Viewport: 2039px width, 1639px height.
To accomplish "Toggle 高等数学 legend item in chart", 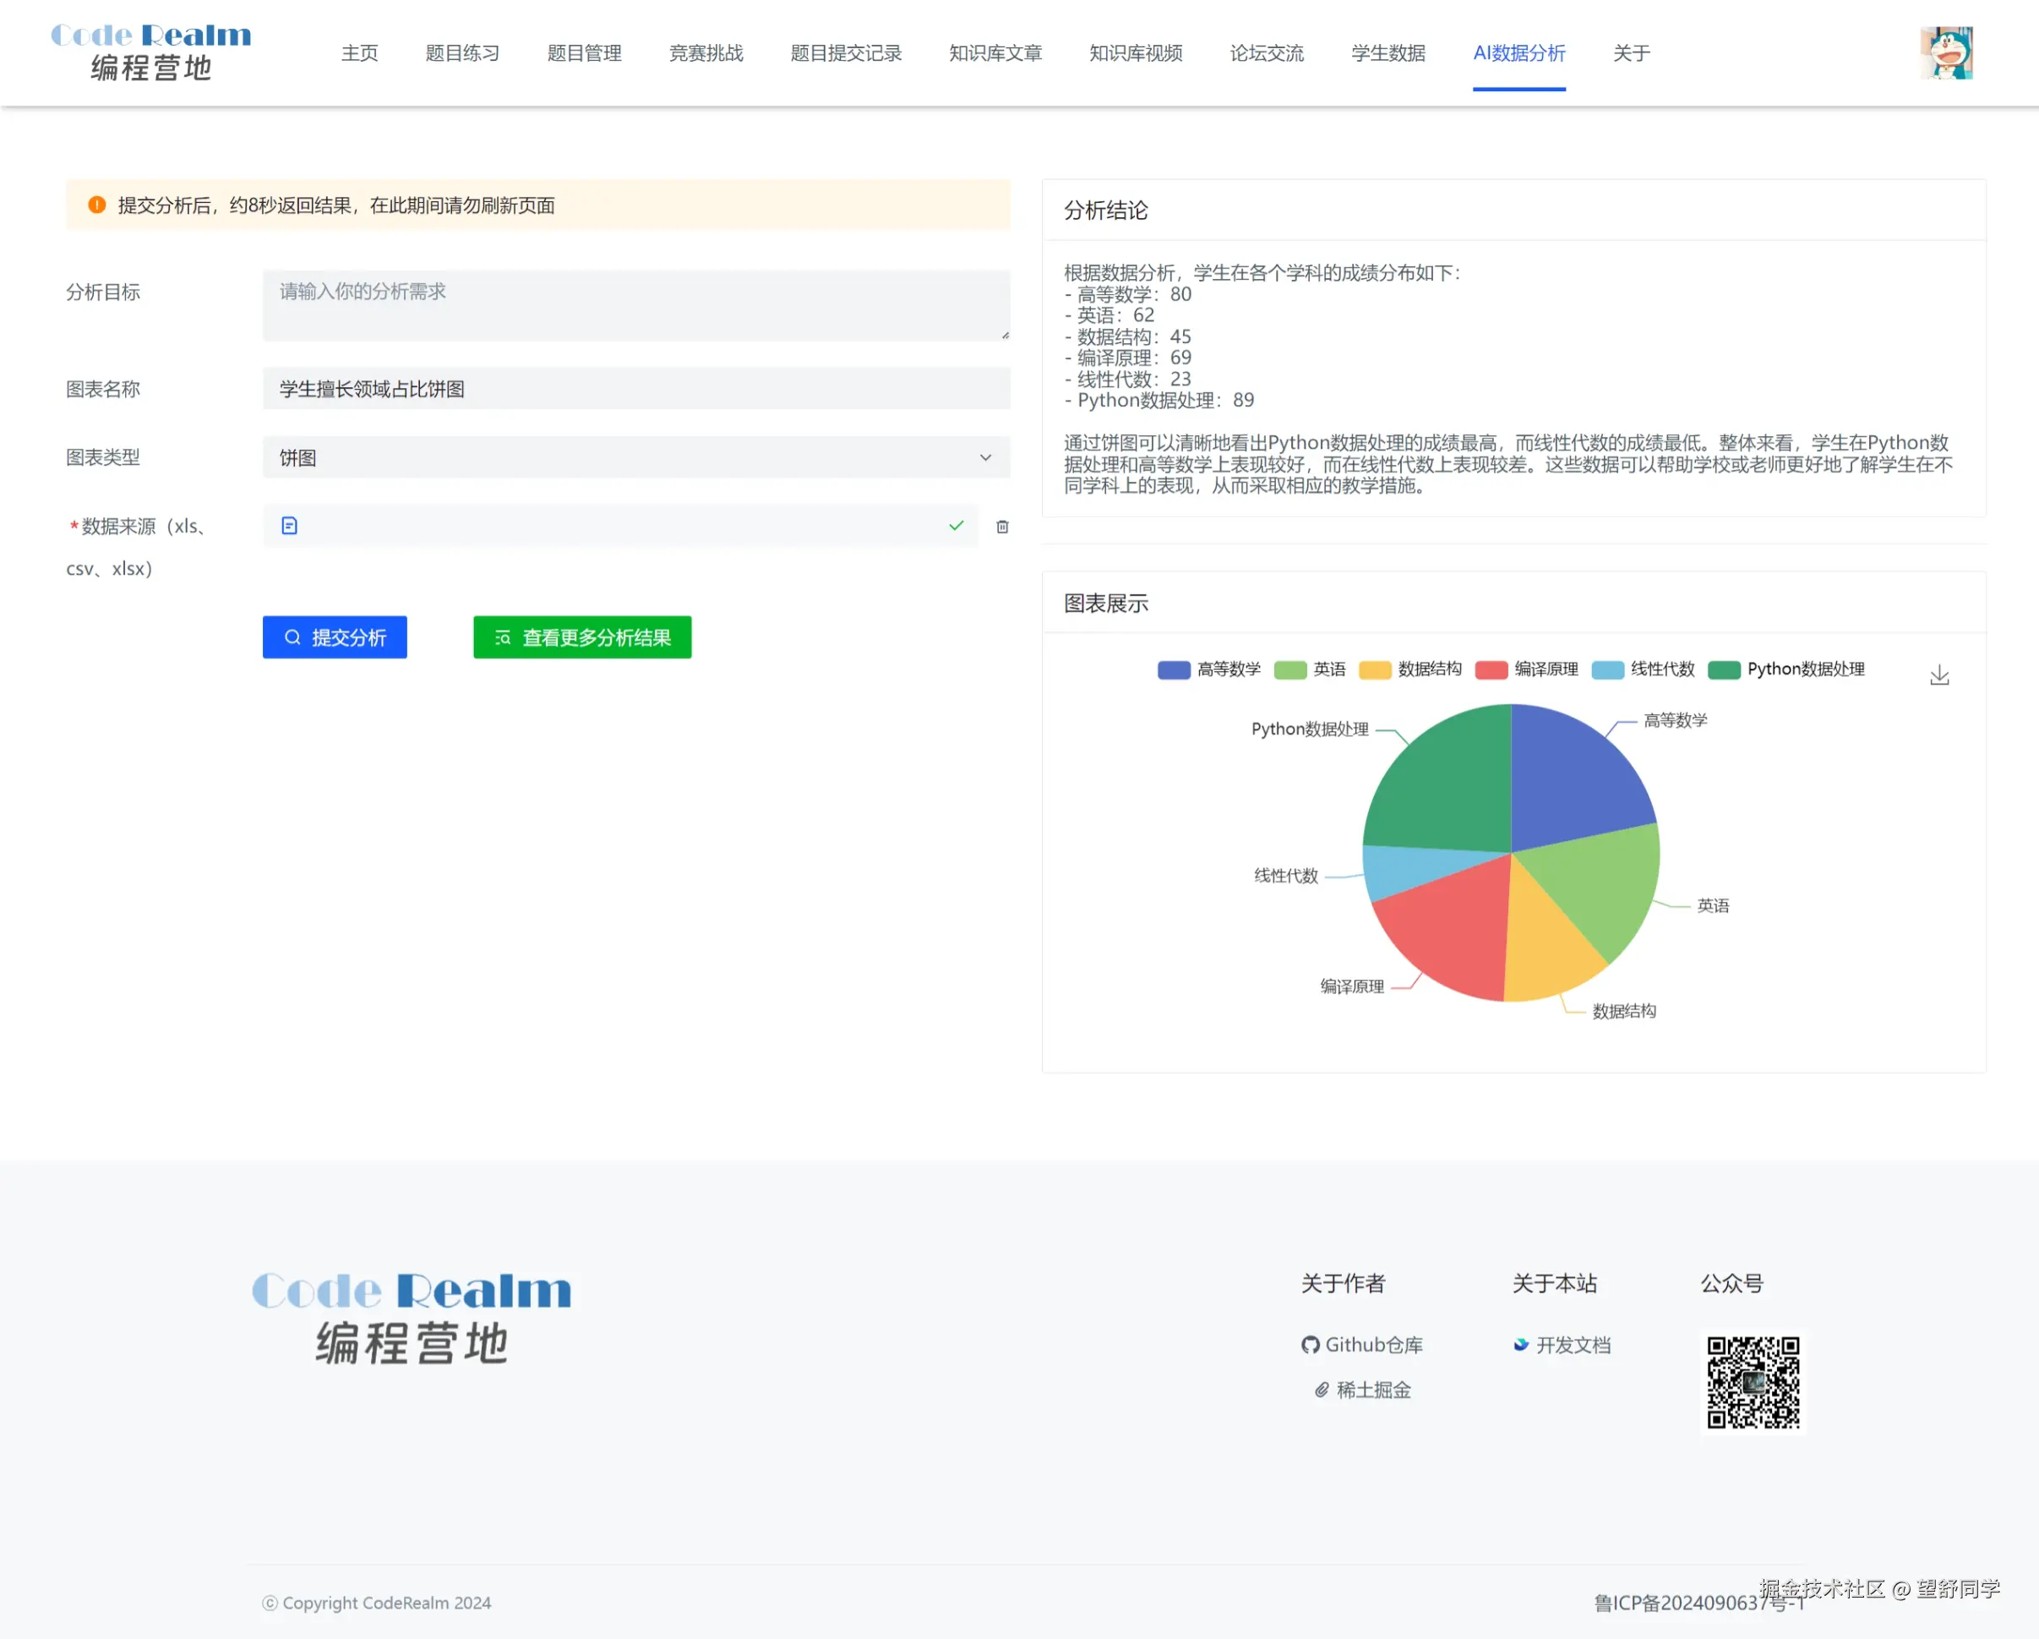I will point(1208,669).
